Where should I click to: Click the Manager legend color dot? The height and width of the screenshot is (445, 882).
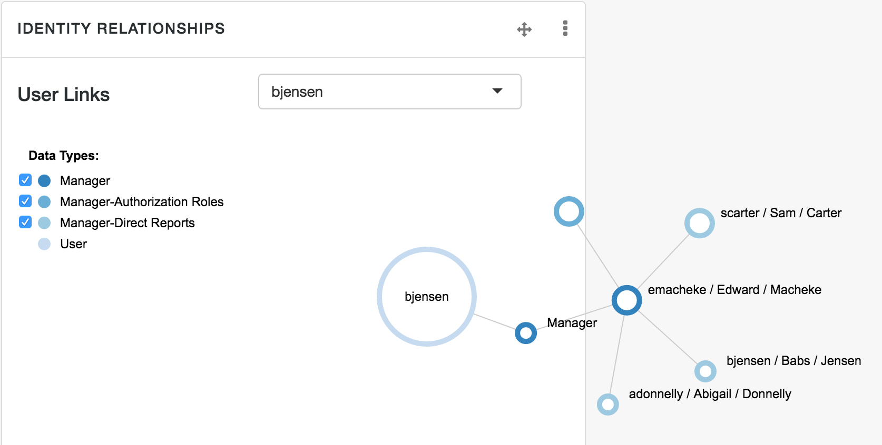pyautogui.click(x=45, y=181)
